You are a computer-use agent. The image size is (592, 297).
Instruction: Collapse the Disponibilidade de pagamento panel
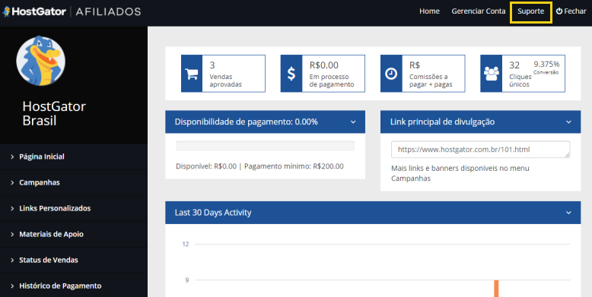click(353, 122)
